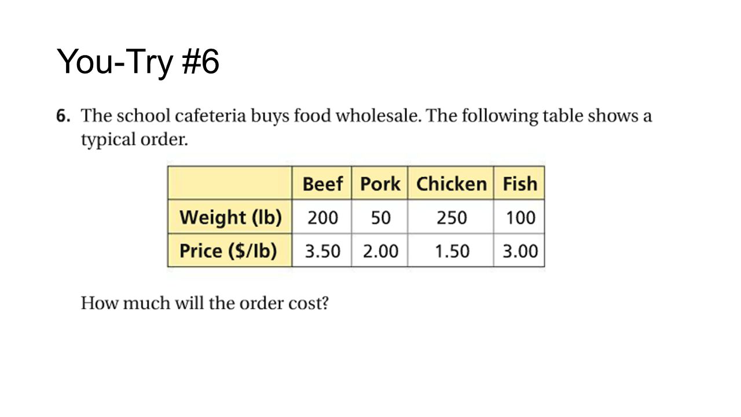The width and height of the screenshot is (741, 417).
Task: Click the You-Try #6 slide title
Action: (138, 61)
